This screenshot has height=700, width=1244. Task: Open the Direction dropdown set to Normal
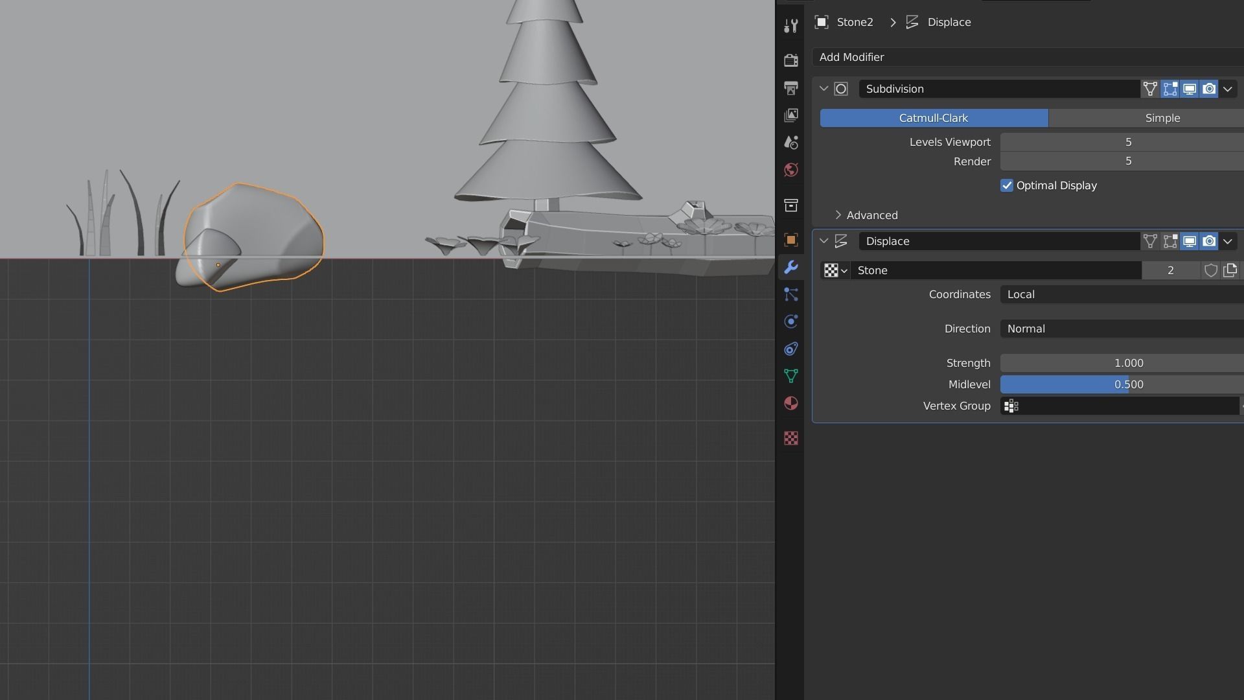pos(1121,329)
